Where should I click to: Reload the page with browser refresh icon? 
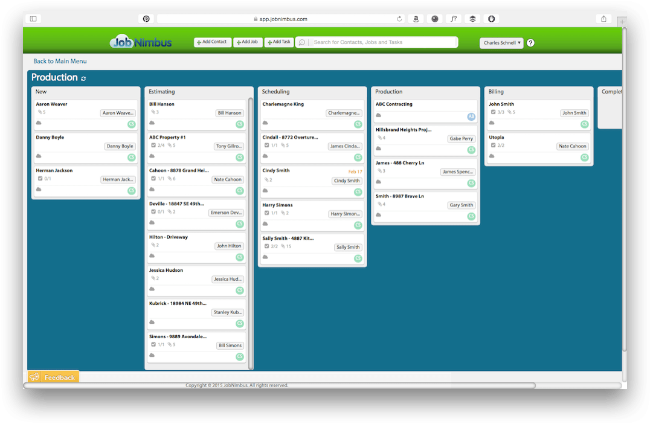click(399, 19)
